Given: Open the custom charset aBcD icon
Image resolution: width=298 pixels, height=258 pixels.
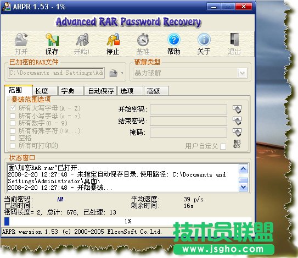Looking at the screenshot, I should [237, 144].
